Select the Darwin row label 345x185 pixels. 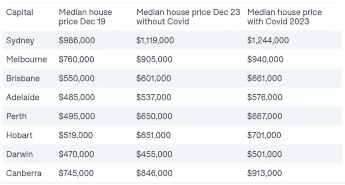click(x=19, y=154)
